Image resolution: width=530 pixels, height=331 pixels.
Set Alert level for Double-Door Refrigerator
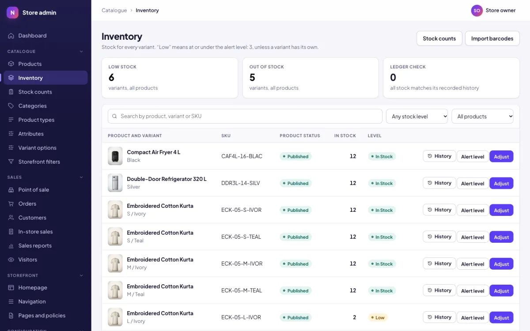coord(473,184)
